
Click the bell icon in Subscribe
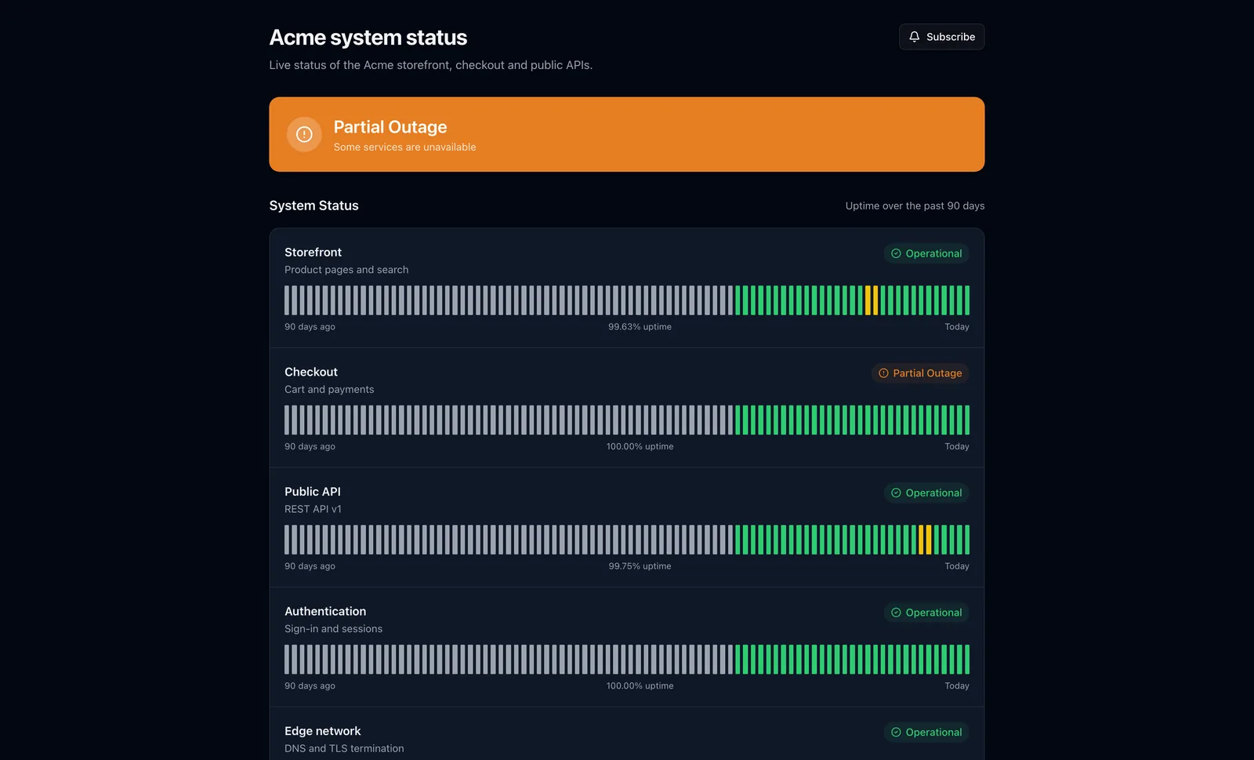point(914,37)
